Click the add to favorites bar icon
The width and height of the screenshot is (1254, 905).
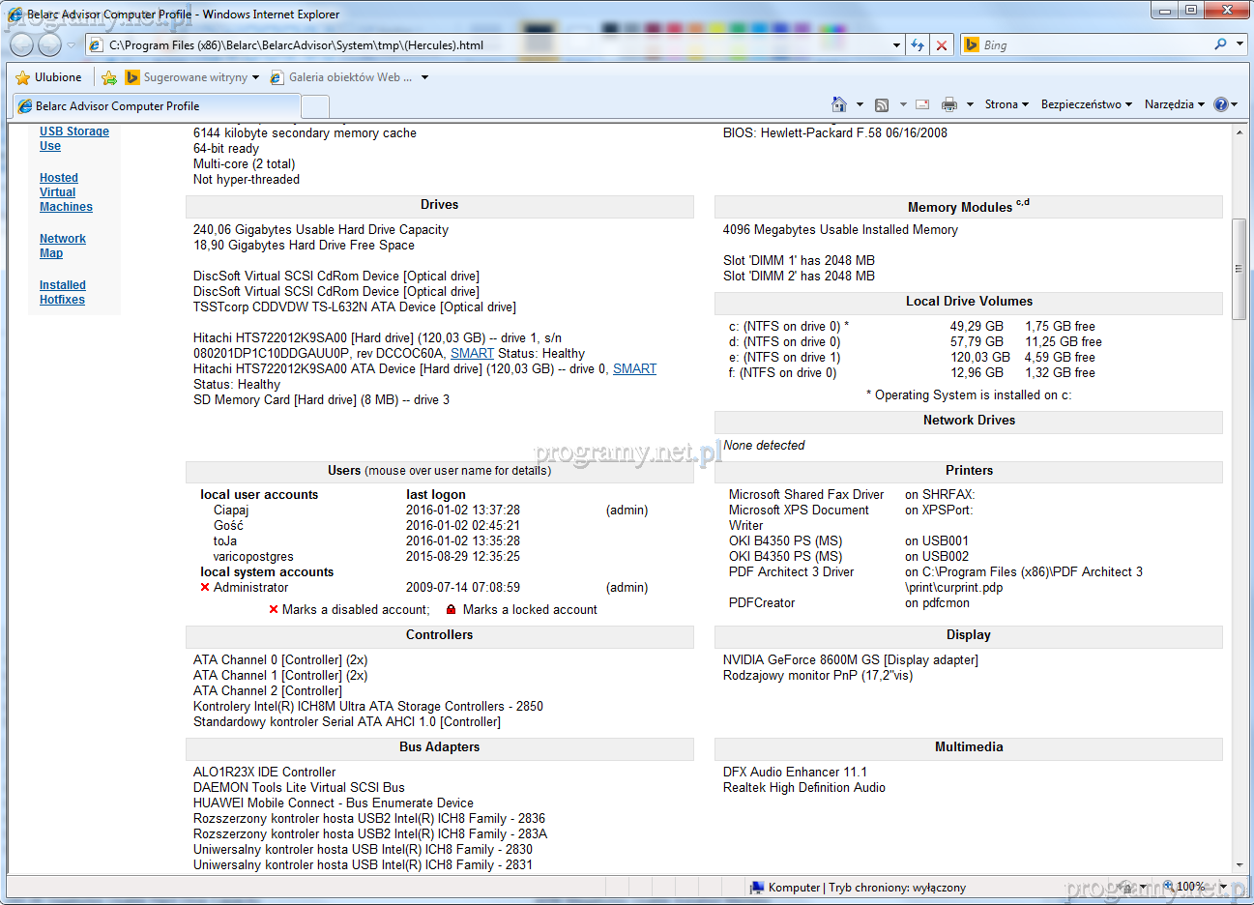coord(109,77)
